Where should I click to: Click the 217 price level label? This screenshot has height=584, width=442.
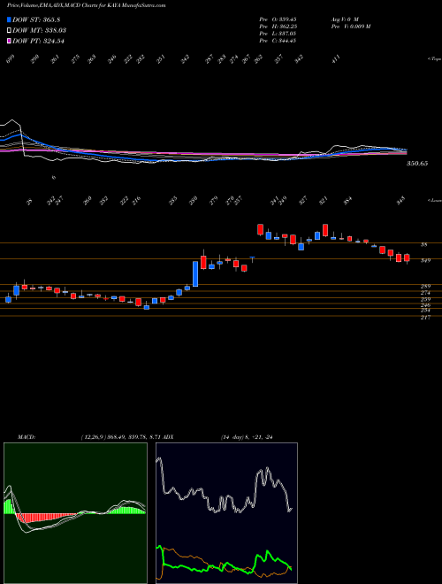point(425,318)
